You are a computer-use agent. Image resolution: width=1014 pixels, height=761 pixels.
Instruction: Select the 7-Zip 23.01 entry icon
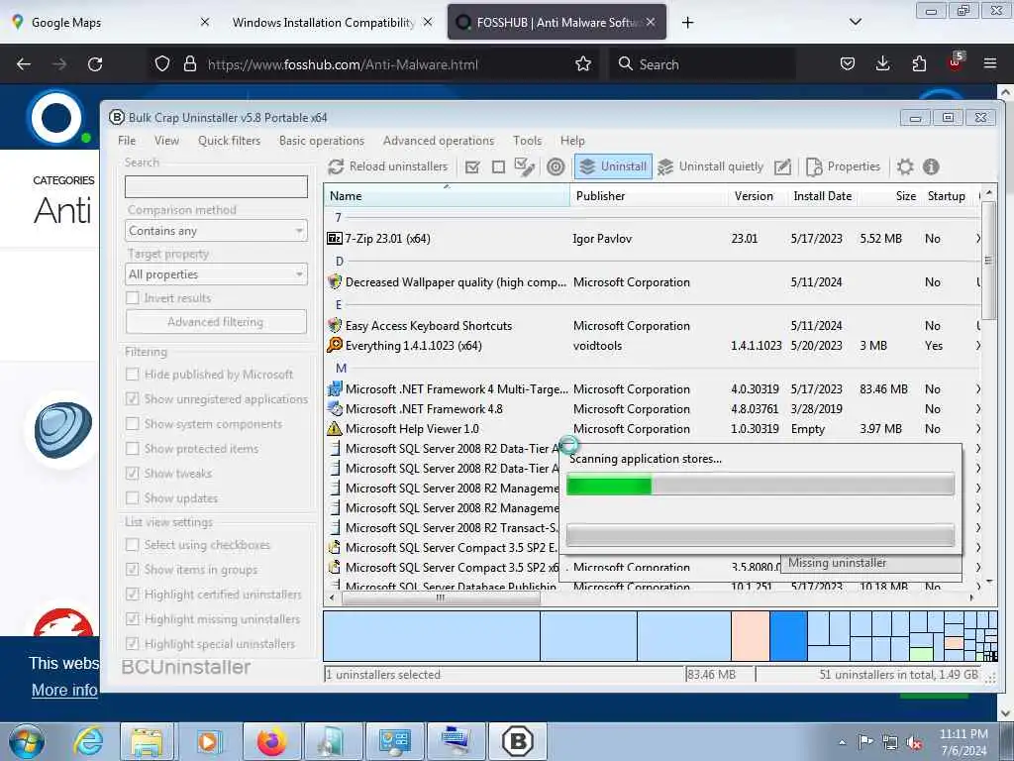(x=335, y=238)
